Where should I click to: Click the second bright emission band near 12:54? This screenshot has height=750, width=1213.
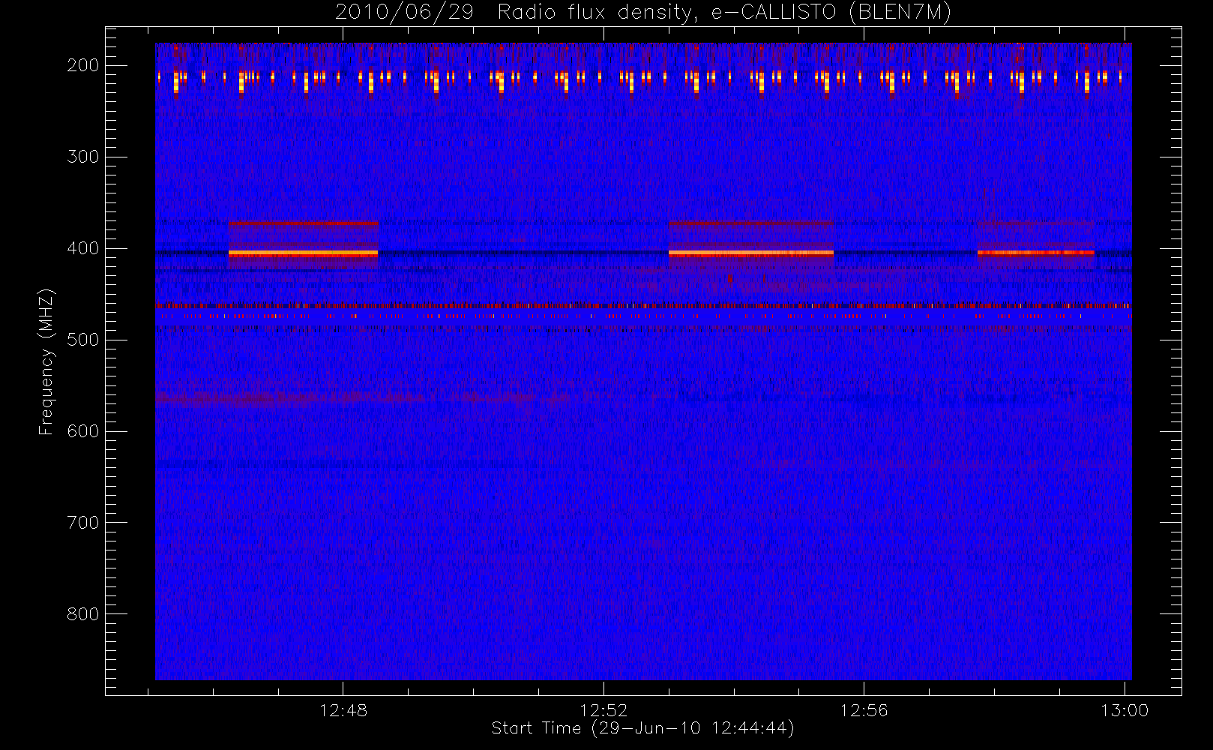750,253
